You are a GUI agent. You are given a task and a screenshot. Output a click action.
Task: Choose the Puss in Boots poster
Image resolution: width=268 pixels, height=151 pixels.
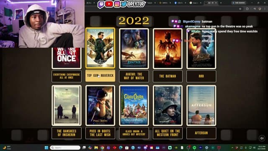[100, 105]
